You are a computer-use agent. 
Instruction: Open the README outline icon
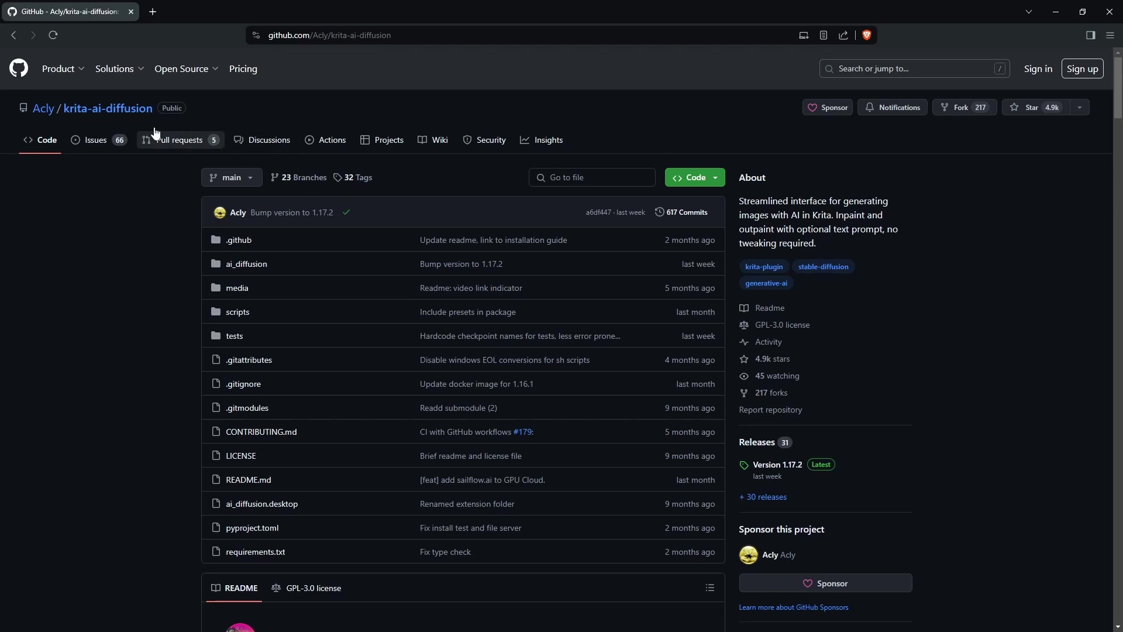(710, 588)
